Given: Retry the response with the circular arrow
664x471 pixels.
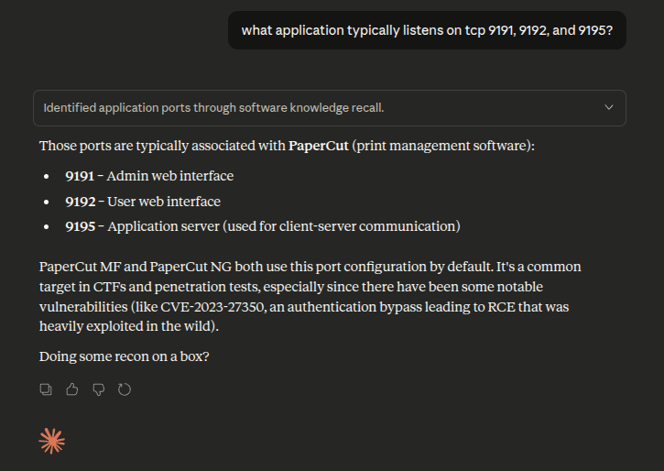Looking at the screenshot, I should pyautogui.click(x=125, y=389).
